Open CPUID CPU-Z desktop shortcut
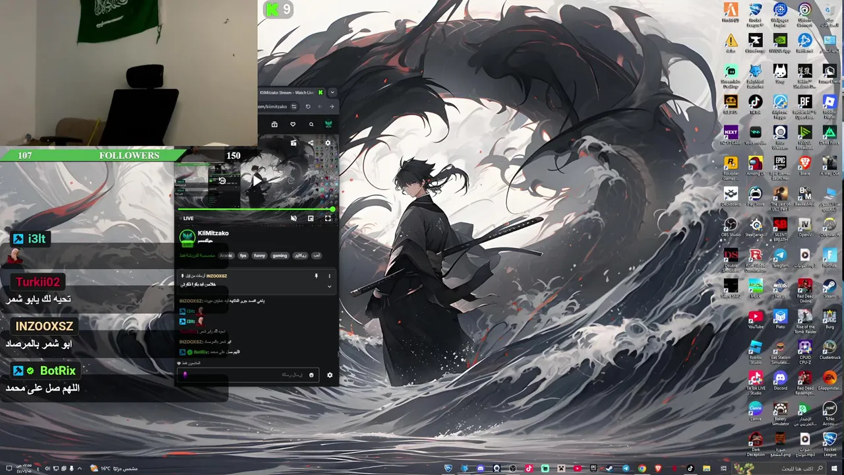 [x=804, y=352]
